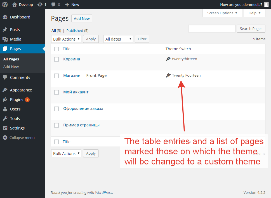The height and width of the screenshot is (198, 271).
Task: Click the Plugins update badge 1
Action: (x=27, y=100)
